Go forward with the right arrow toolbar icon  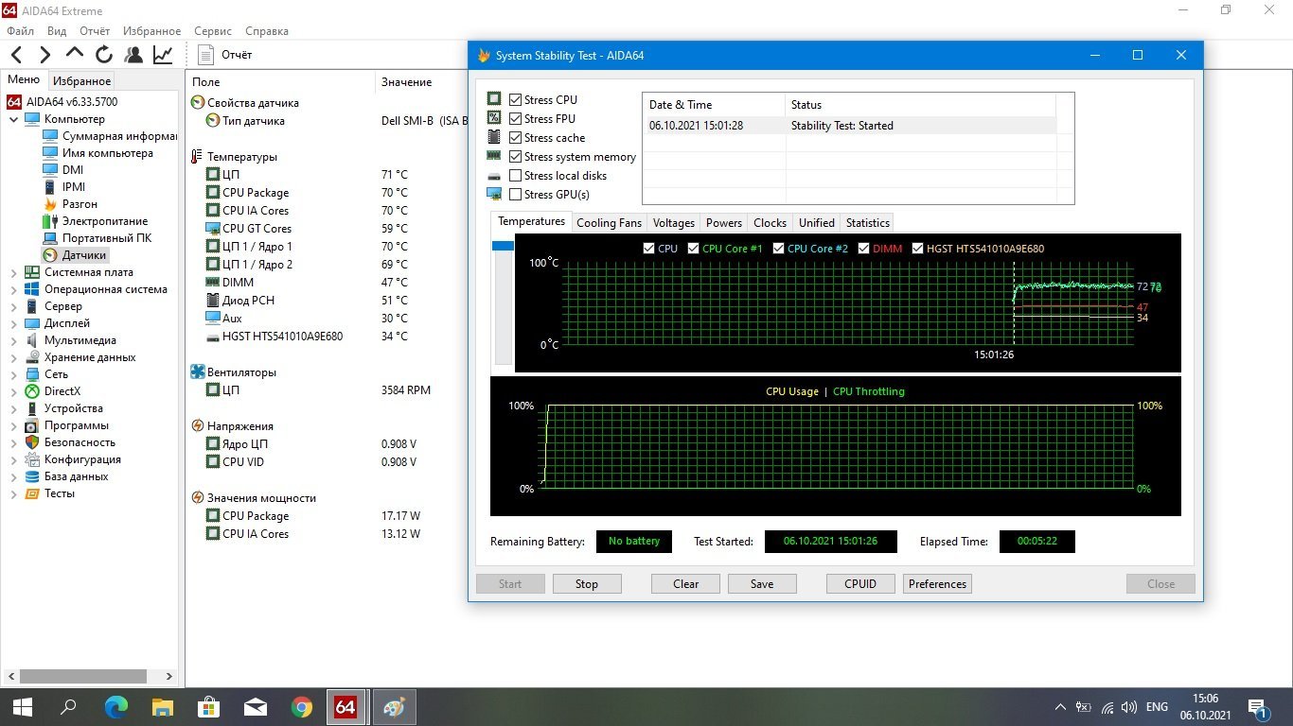[44, 55]
